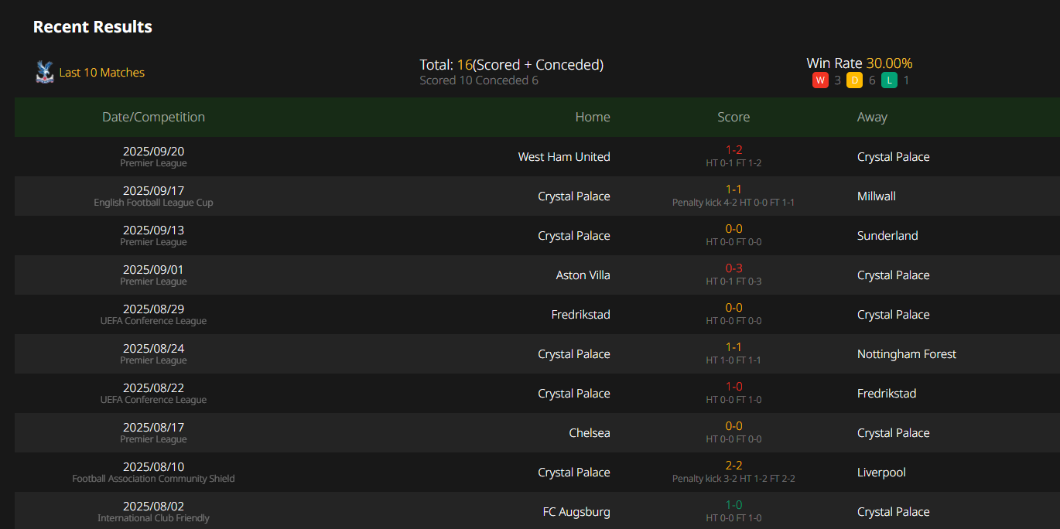Click the Win Rate 30.00% label

(859, 63)
